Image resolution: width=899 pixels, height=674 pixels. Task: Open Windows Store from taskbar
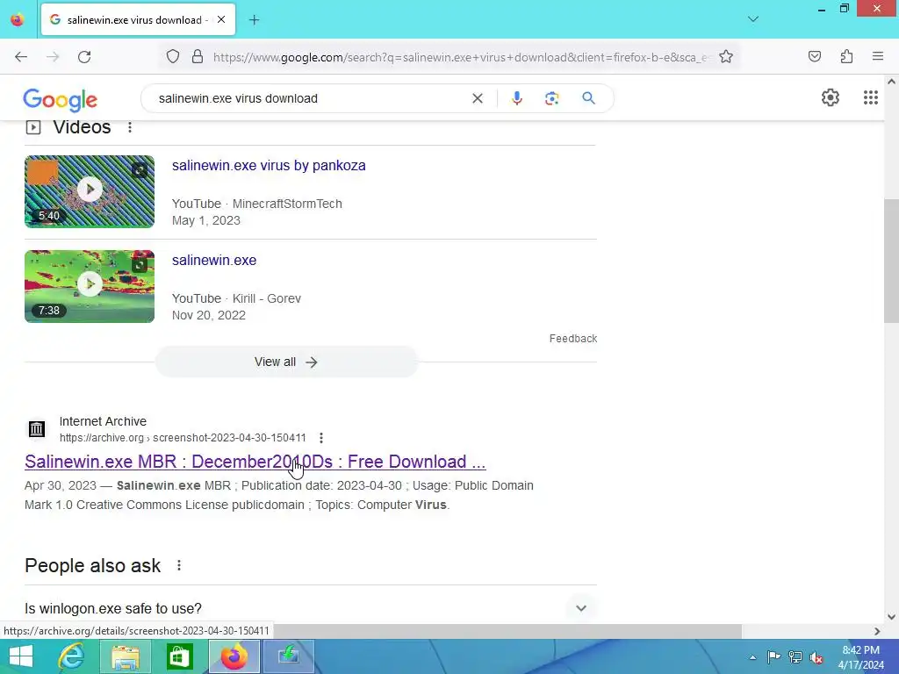179,656
